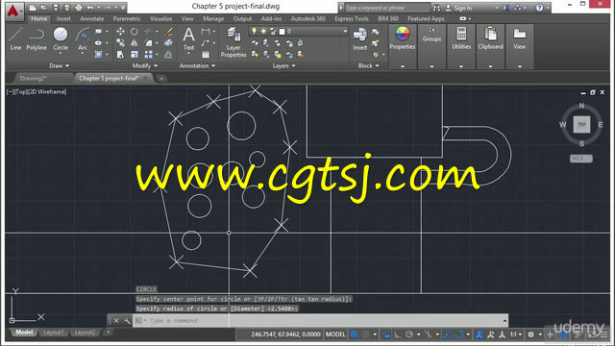Select the Circle tool

[x=61, y=39]
